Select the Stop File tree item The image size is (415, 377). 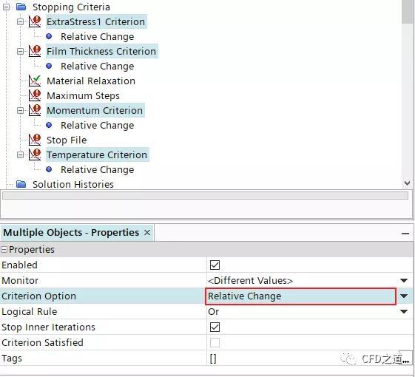coord(67,140)
